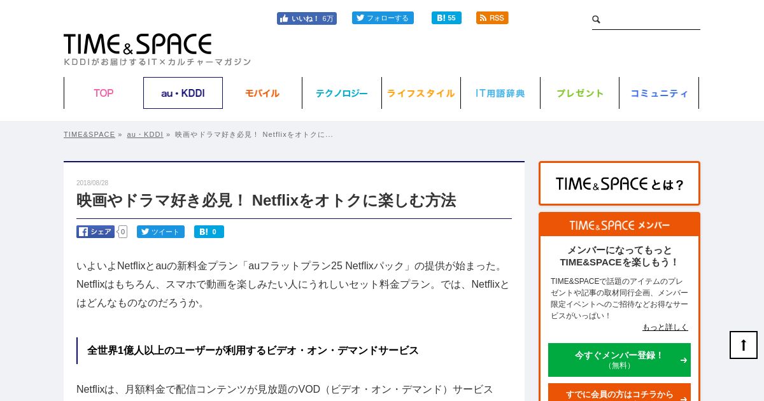Screen dimensions: 764x401
Task: Open the orange RSS feed button
Action: tap(492, 18)
